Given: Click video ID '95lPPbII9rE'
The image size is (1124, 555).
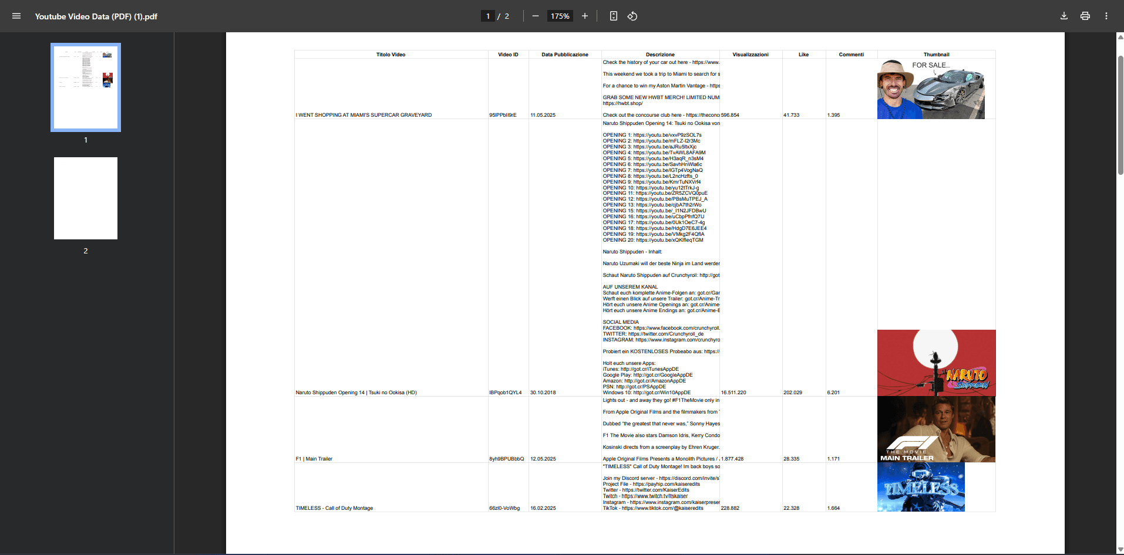Looking at the screenshot, I should (x=503, y=115).
